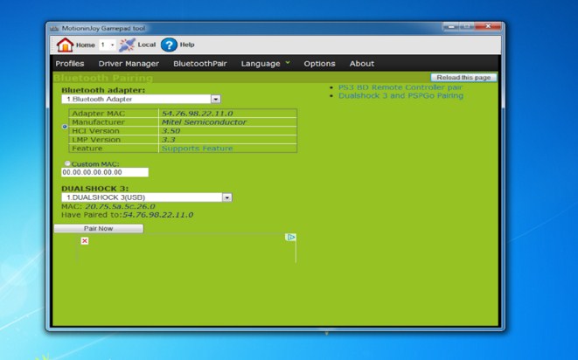This screenshot has width=578, height=360.
Task: Click the Local connection plug icon
Action: (x=127, y=45)
